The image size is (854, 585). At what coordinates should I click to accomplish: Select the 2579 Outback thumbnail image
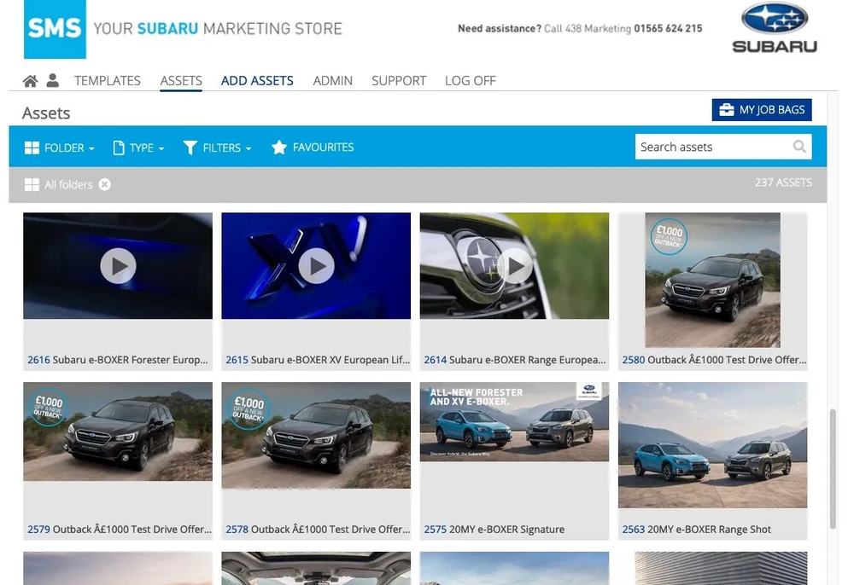coord(118,432)
